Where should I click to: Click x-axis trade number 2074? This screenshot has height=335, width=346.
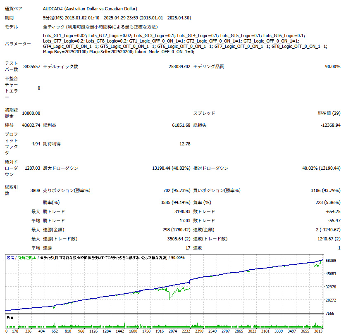pos(173,331)
